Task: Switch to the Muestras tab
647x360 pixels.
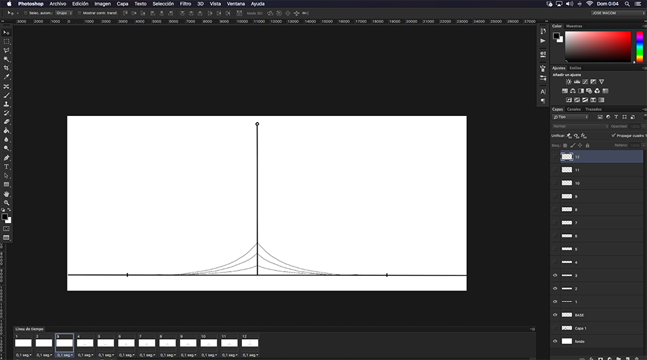Action: point(574,26)
